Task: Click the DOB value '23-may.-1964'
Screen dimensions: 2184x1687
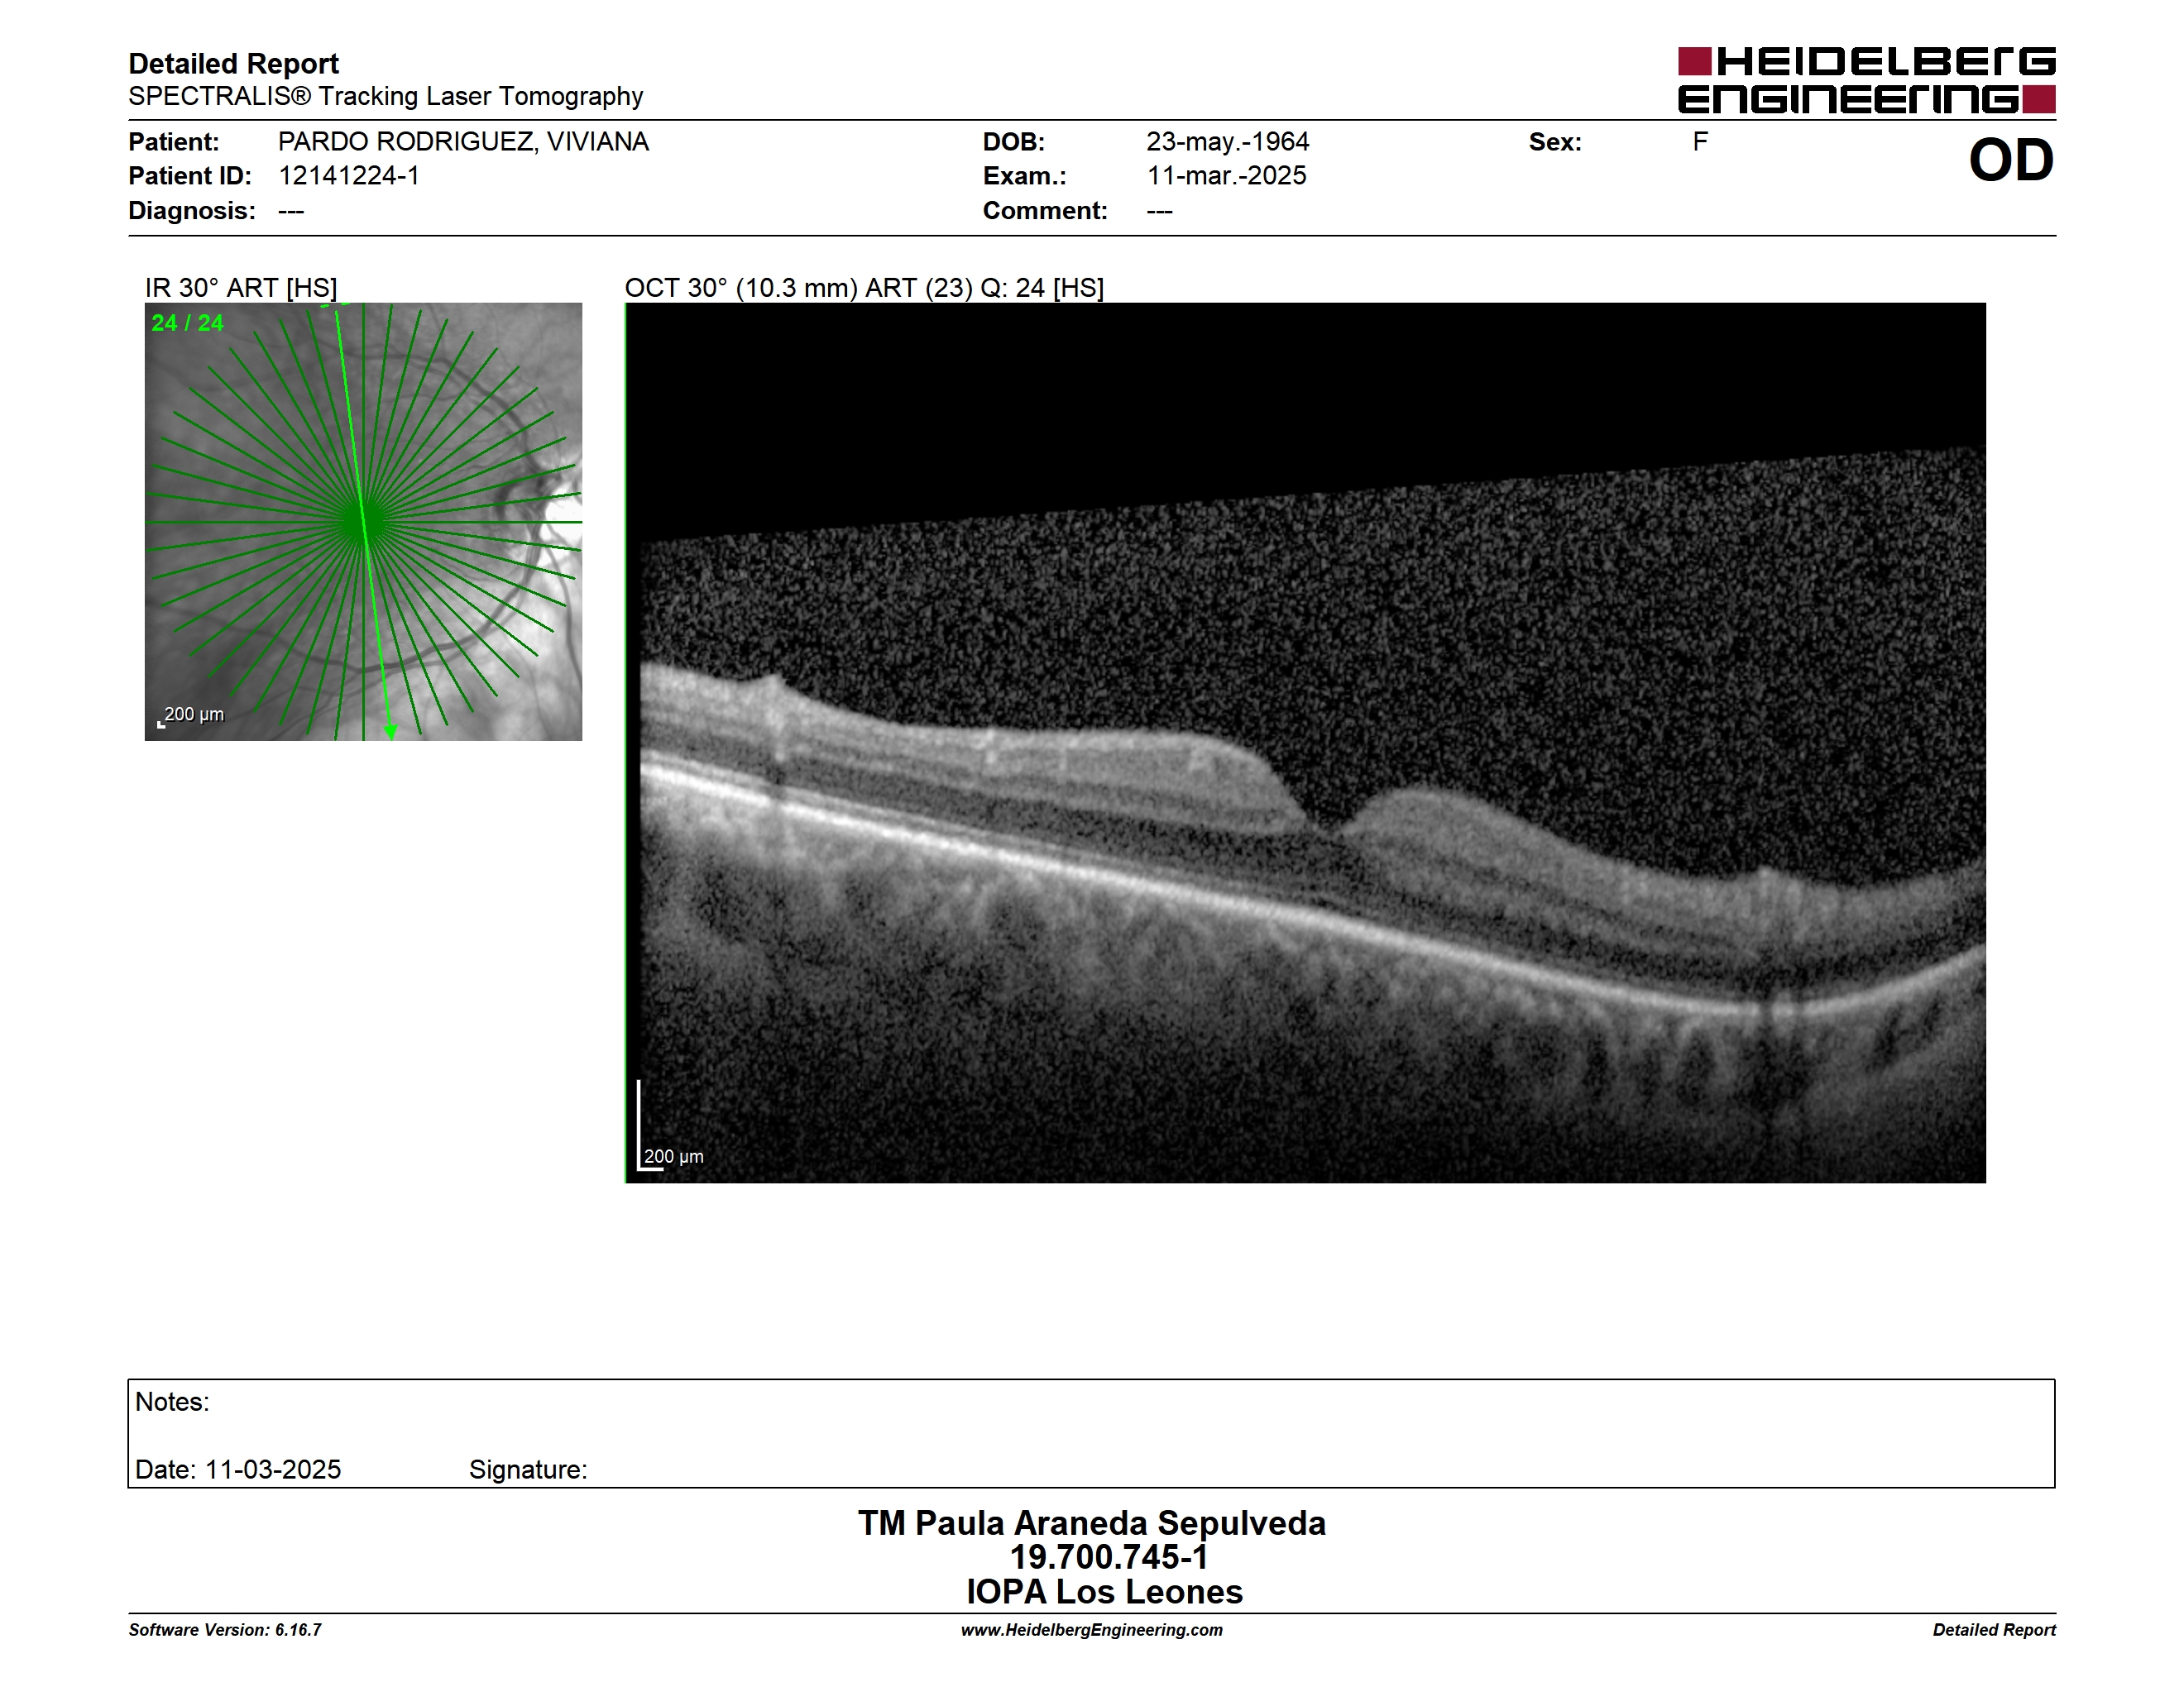Action: (x=1227, y=142)
